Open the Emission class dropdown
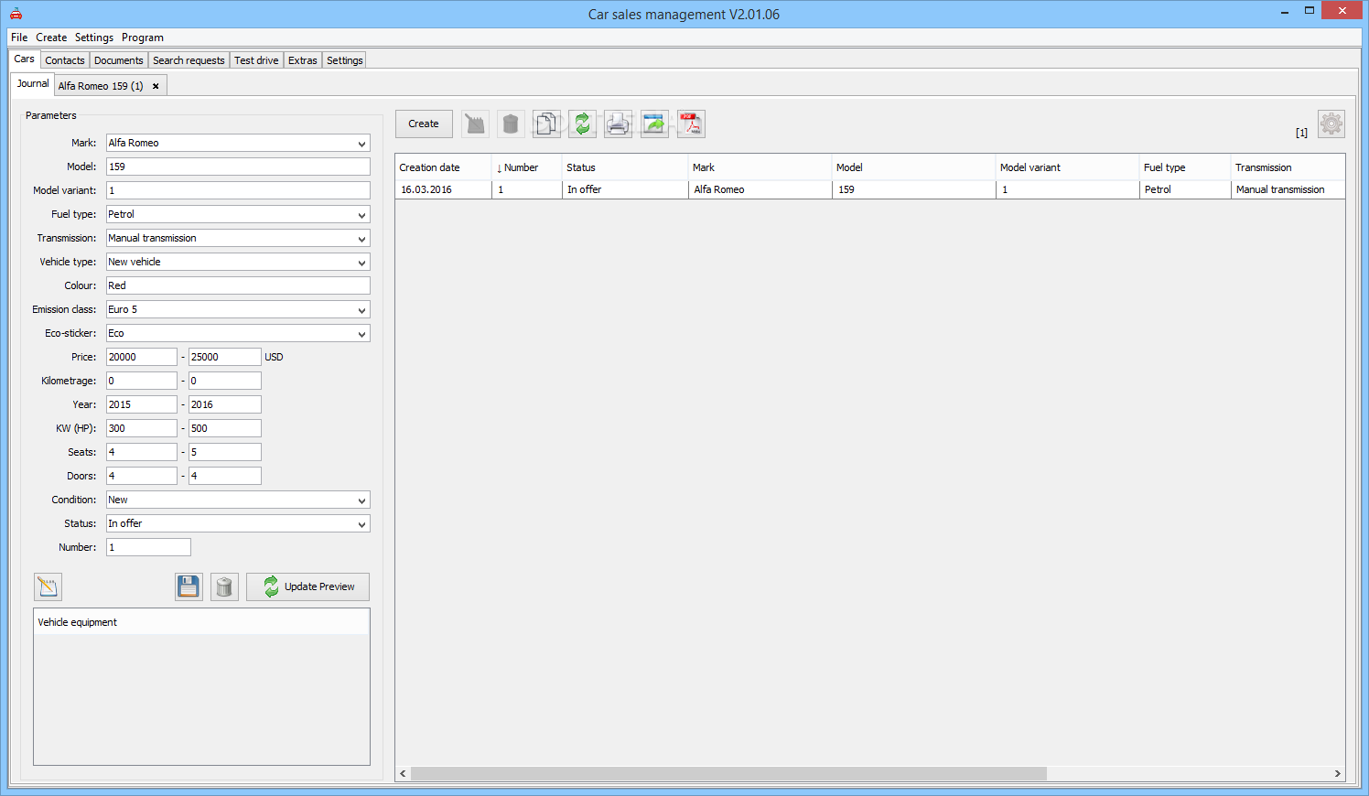The width and height of the screenshot is (1369, 796). [362, 310]
